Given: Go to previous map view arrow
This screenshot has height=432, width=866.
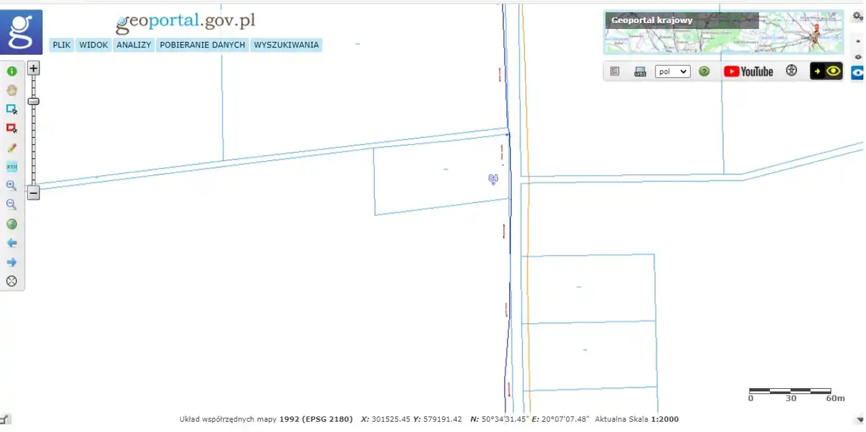Looking at the screenshot, I should point(12,243).
